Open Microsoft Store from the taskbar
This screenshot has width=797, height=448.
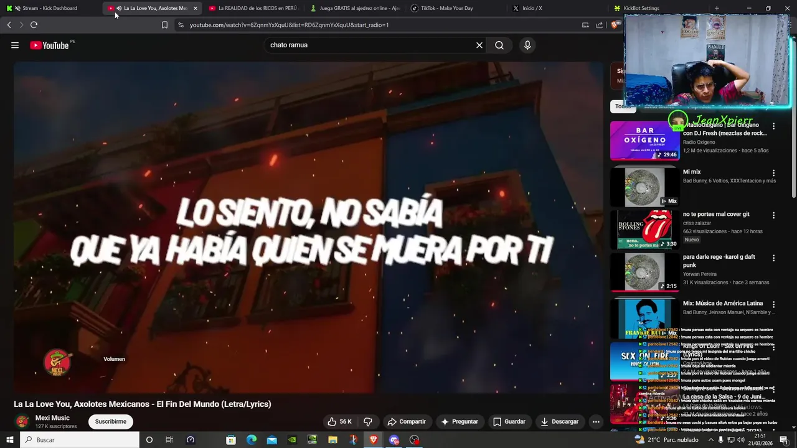click(x=231, y=440)
